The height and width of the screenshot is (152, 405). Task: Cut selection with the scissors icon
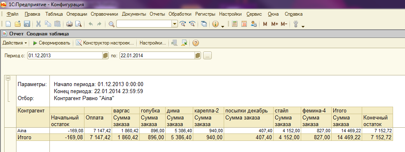point(38,24)
